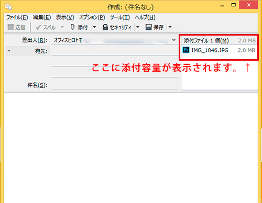Click the セキュリティ padlock icon
Viewport: 262px width, 203px height.
(x=105, y=27)
